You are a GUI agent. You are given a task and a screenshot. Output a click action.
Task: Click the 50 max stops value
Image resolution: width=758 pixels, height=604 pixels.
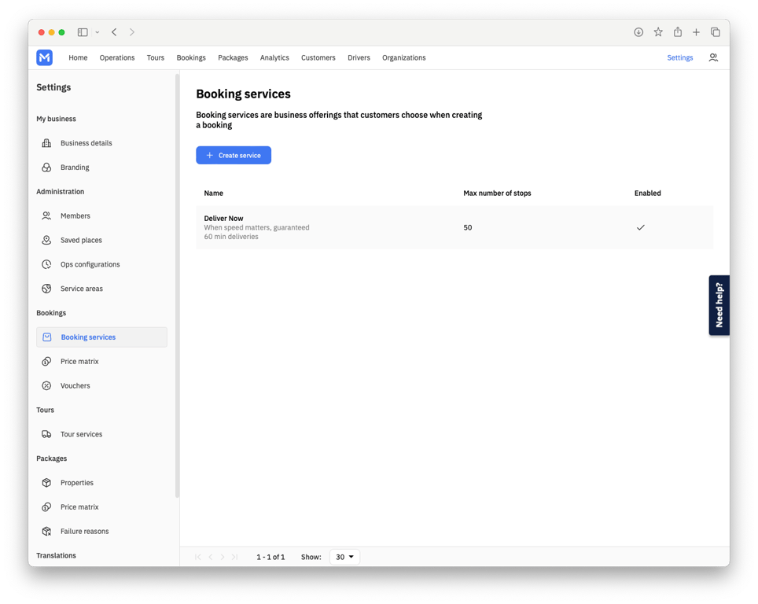[468, 227]
